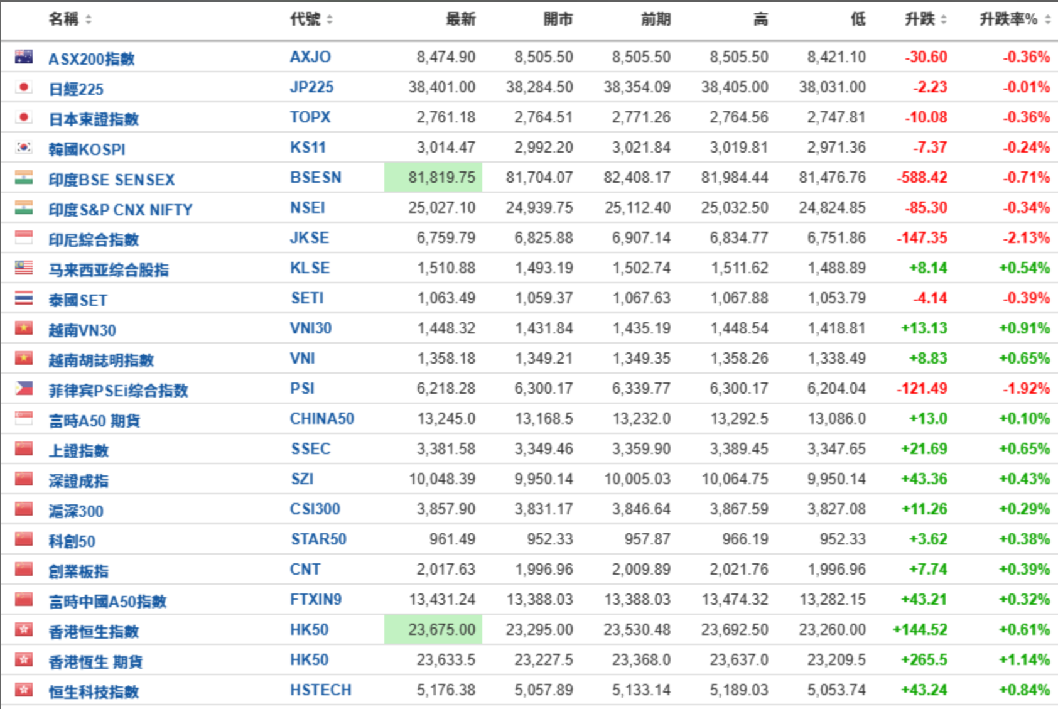
Task: Click the Japan flag beside 日經225
Action: coord(24,87)
